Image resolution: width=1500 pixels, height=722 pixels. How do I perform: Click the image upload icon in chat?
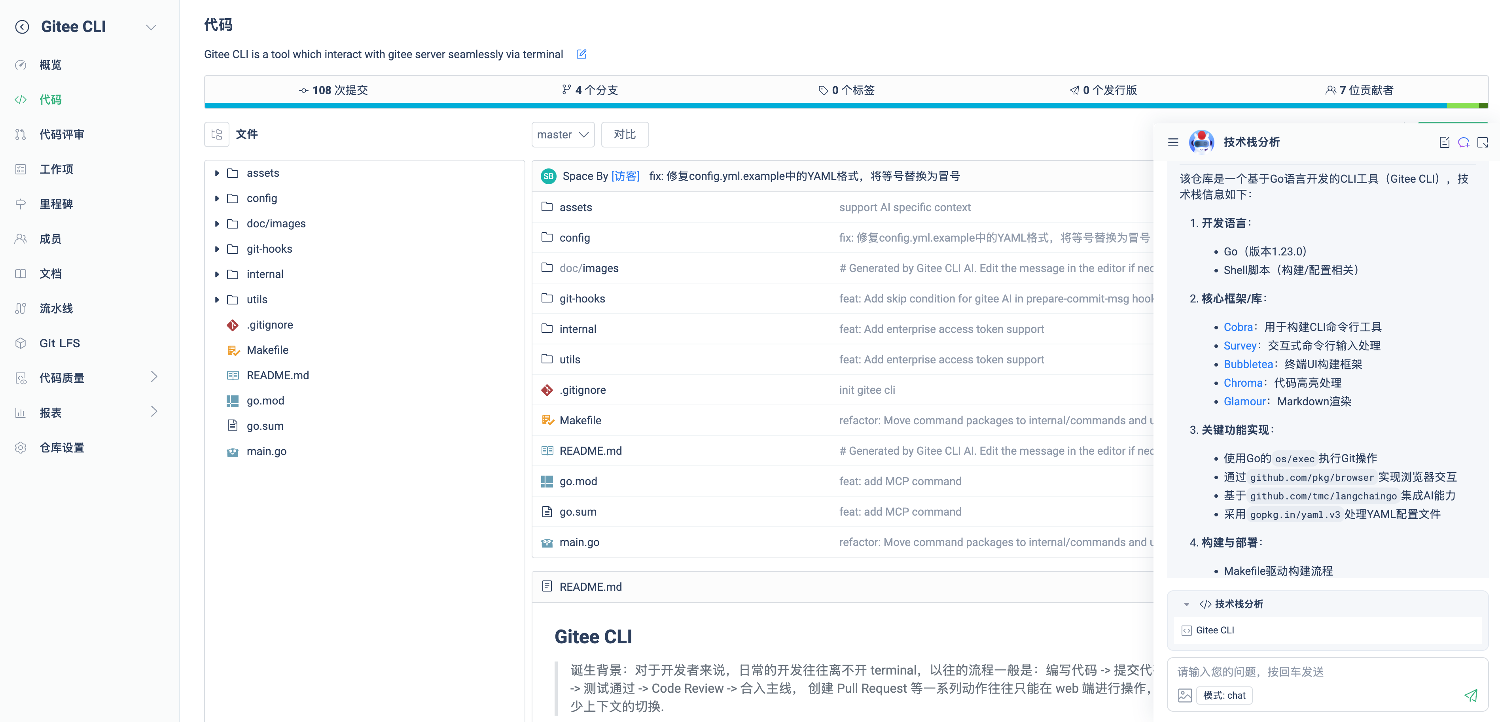click(1185, 695)
